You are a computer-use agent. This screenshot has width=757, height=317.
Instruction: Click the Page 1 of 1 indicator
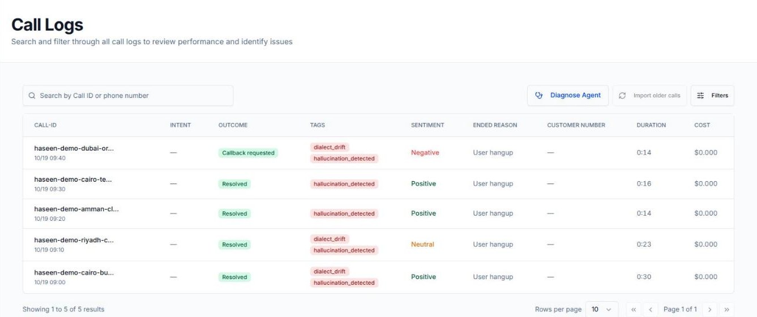(x=680, y=309)
